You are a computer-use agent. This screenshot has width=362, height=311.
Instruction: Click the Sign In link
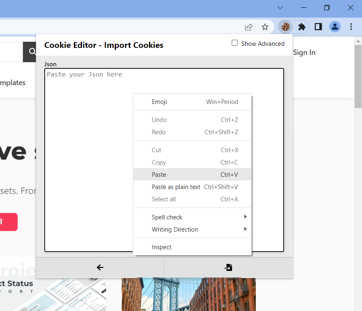[304, 52]
